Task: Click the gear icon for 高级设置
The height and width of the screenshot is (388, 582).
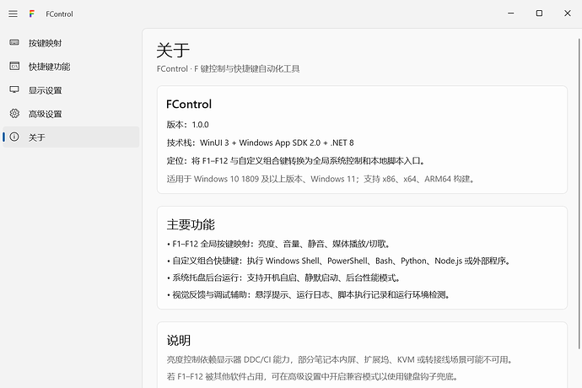Action: pyautogui.click(x=14, y=113)
